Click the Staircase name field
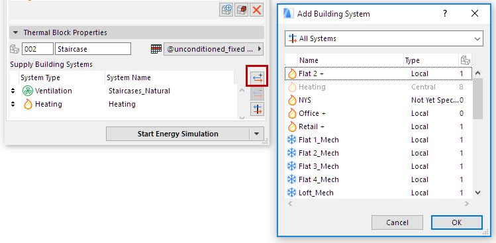 click(93, 49)
